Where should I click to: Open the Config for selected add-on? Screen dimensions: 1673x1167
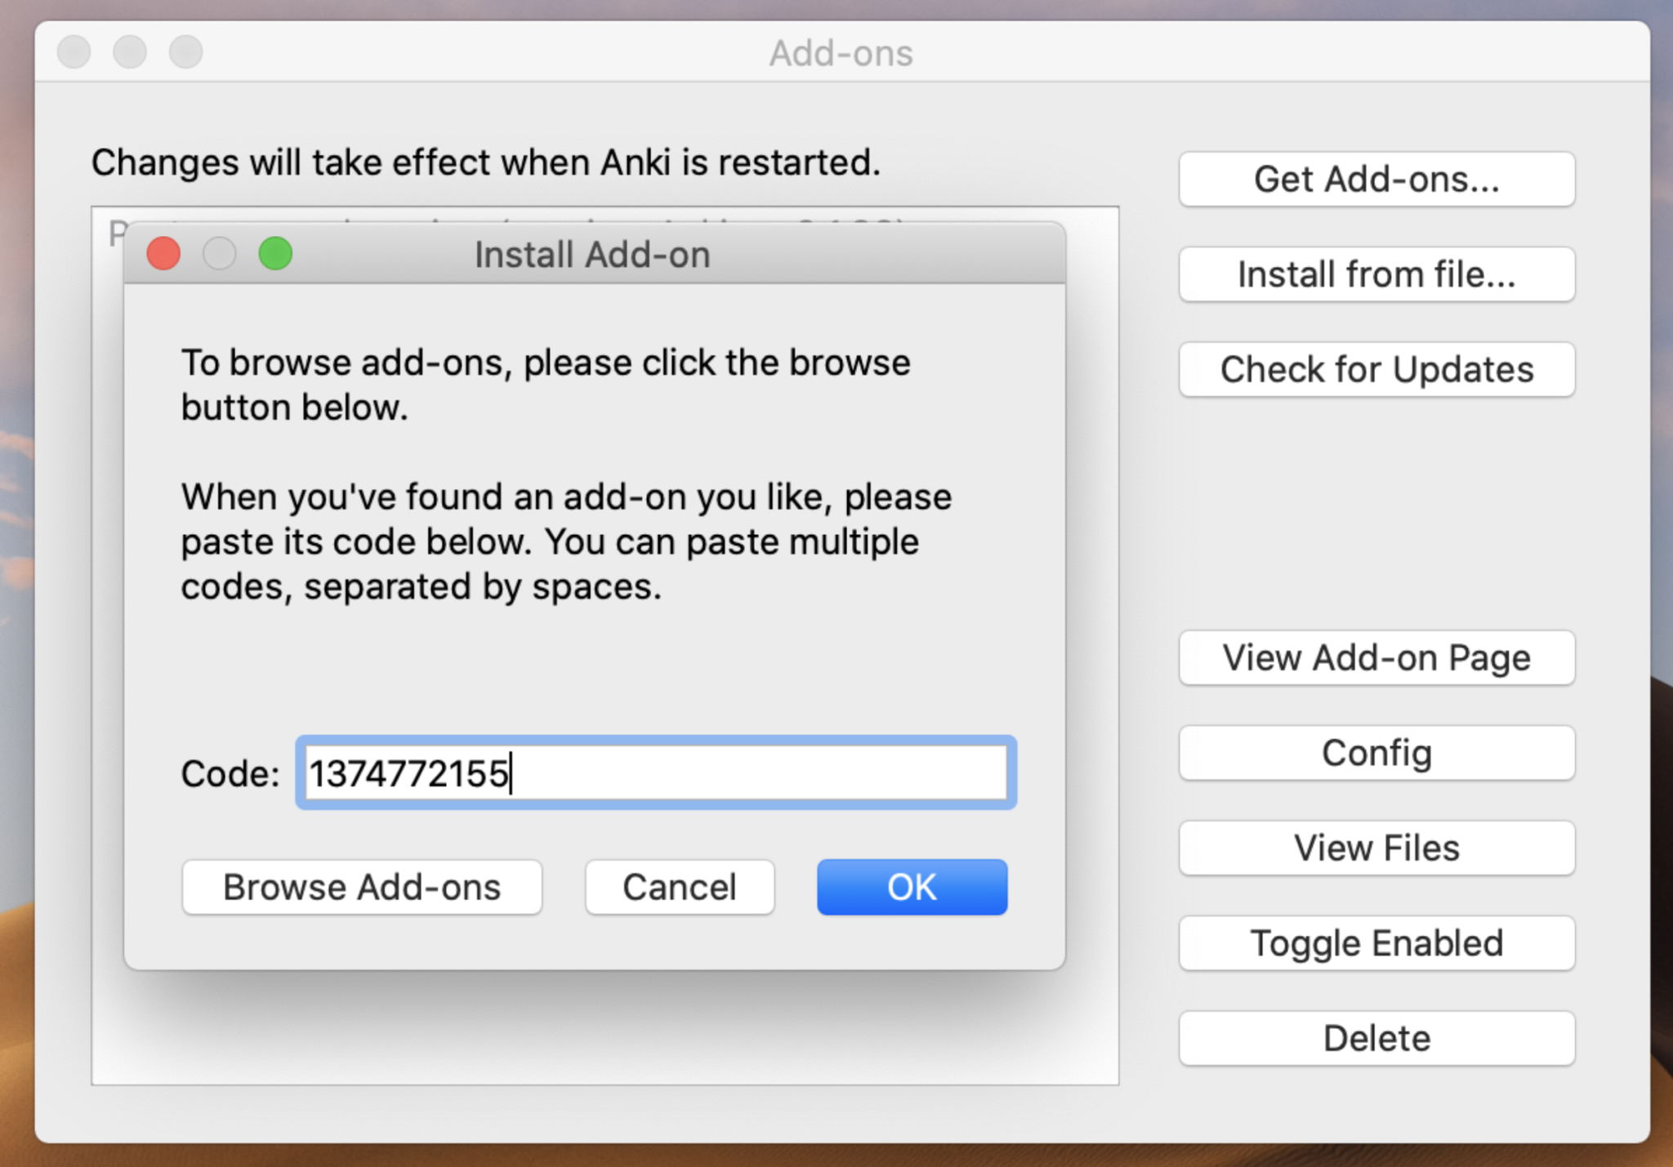[1376, 752]
